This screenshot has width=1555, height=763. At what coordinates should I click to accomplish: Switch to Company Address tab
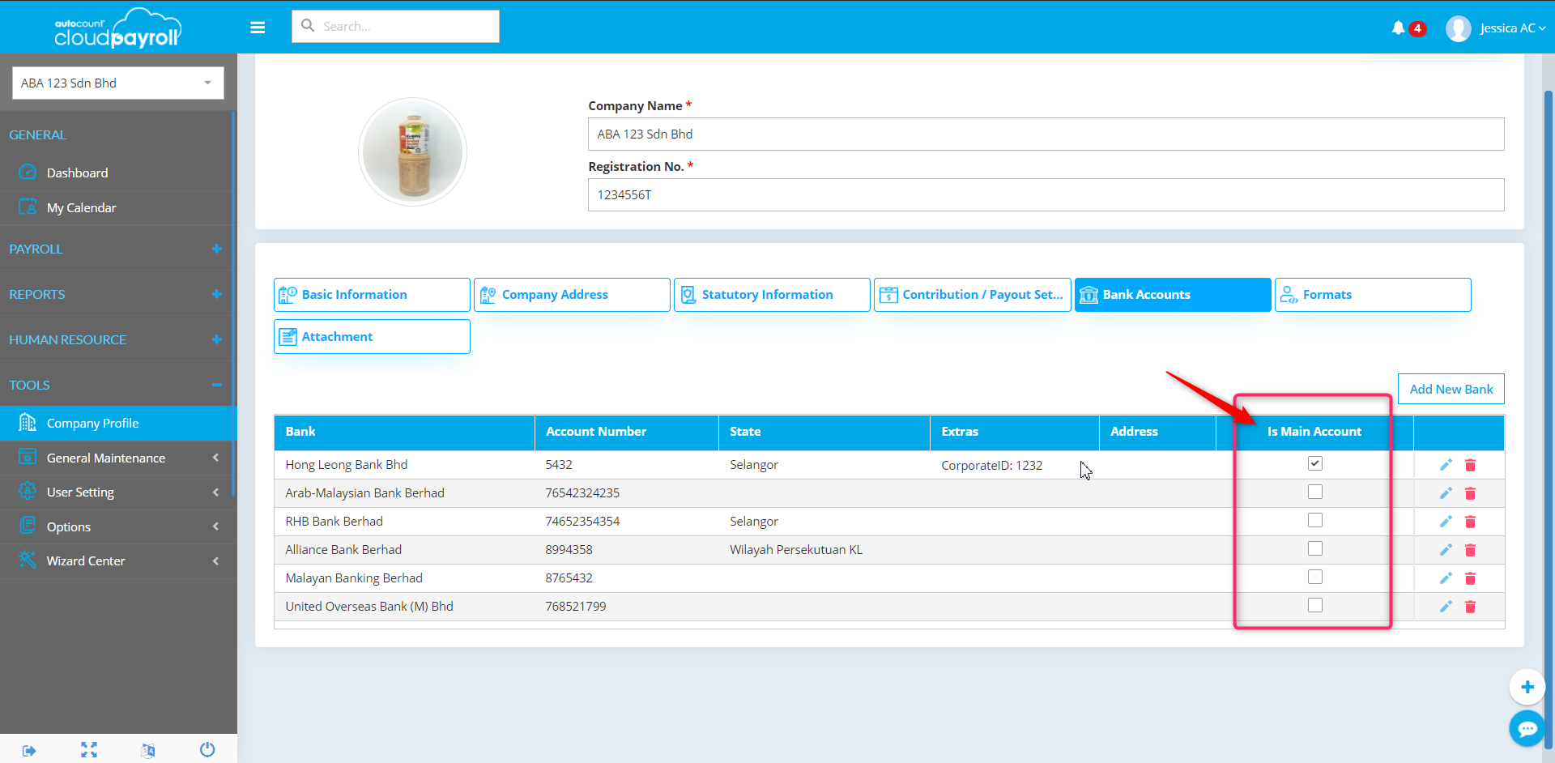point(572,295)
